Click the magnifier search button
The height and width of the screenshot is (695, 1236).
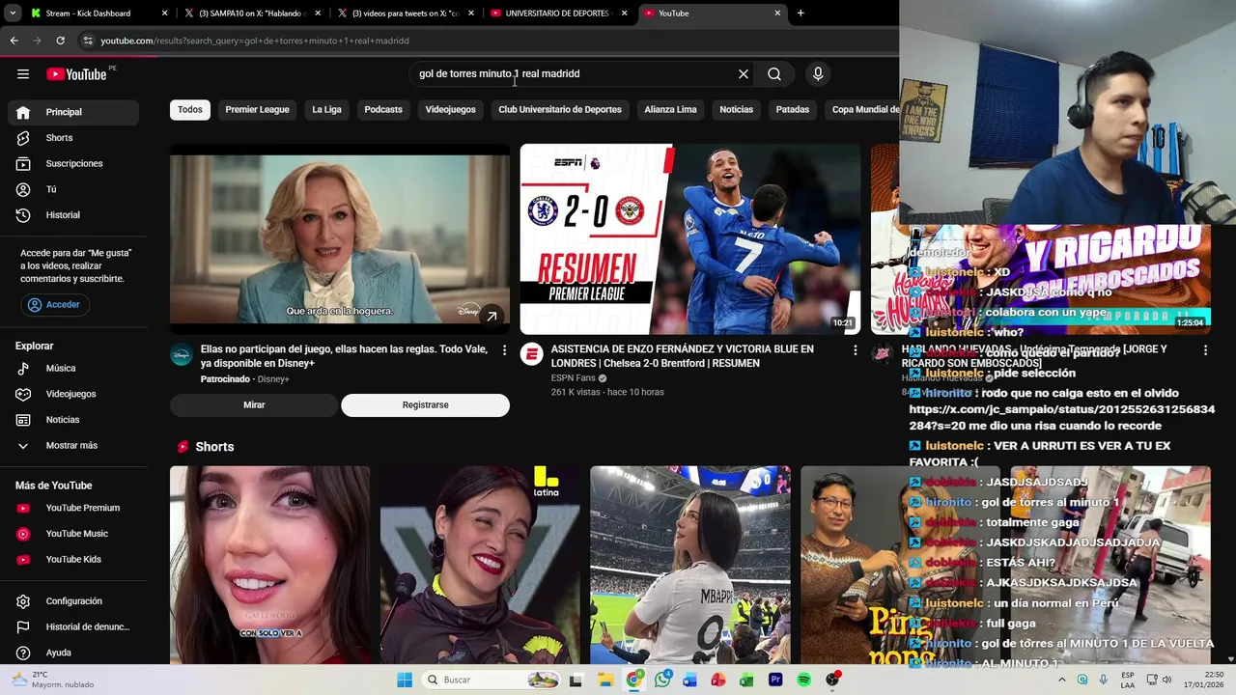774,74
